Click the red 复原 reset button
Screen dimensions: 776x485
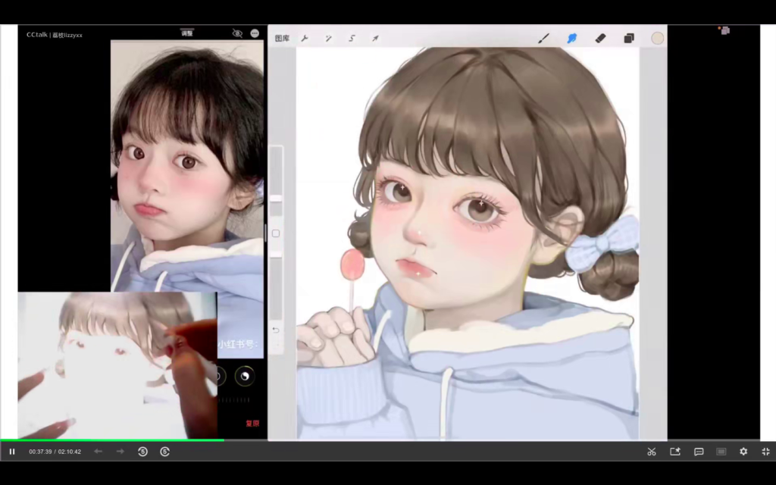tap(252, 423)
